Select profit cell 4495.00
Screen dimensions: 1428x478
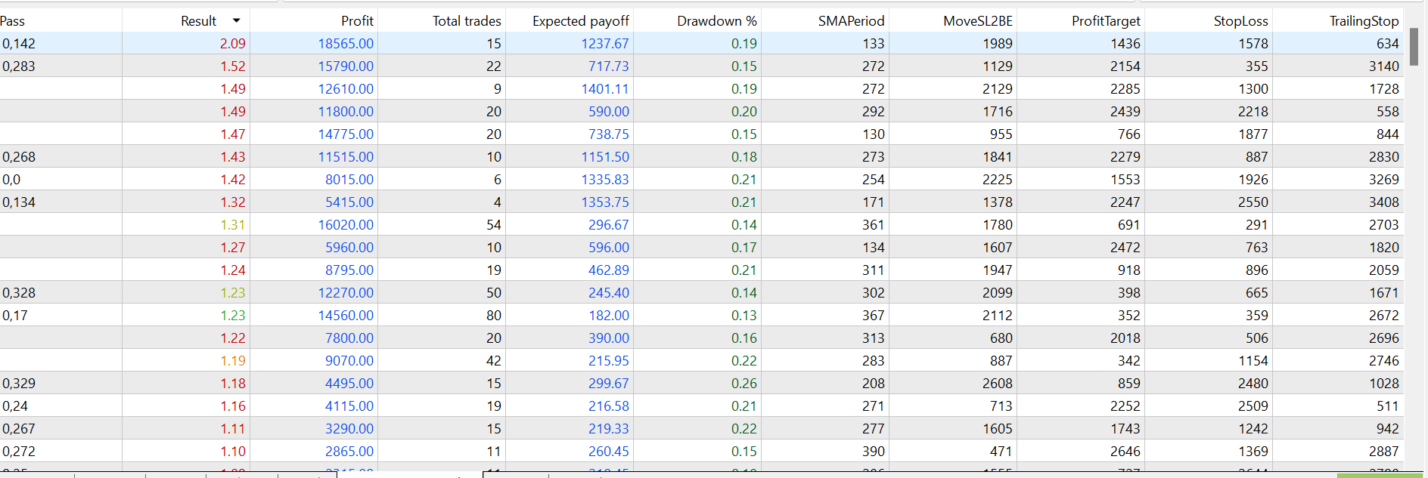349,384
